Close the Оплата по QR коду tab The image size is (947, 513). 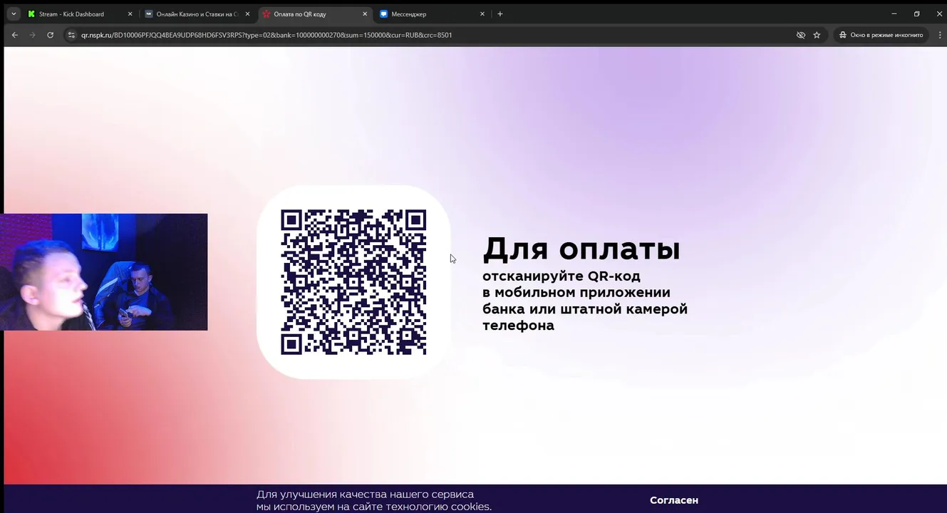(x=365, y=14)
